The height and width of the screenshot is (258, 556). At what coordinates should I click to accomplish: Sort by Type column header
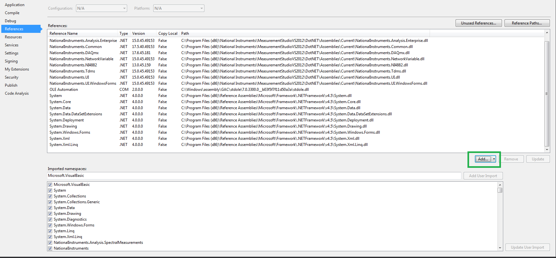tap(124, 33)
